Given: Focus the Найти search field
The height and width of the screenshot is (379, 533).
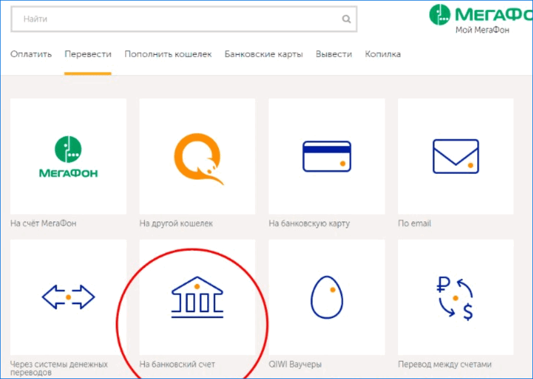Looking at the screenshot, I should 184,19.
